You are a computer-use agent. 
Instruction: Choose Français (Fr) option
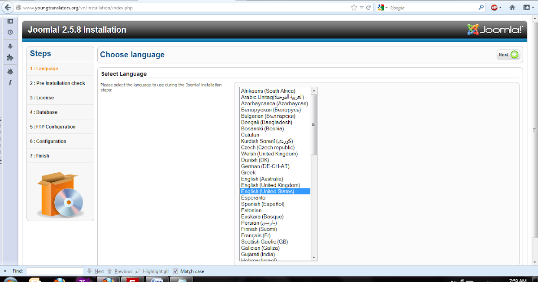[x=275, y=235]
